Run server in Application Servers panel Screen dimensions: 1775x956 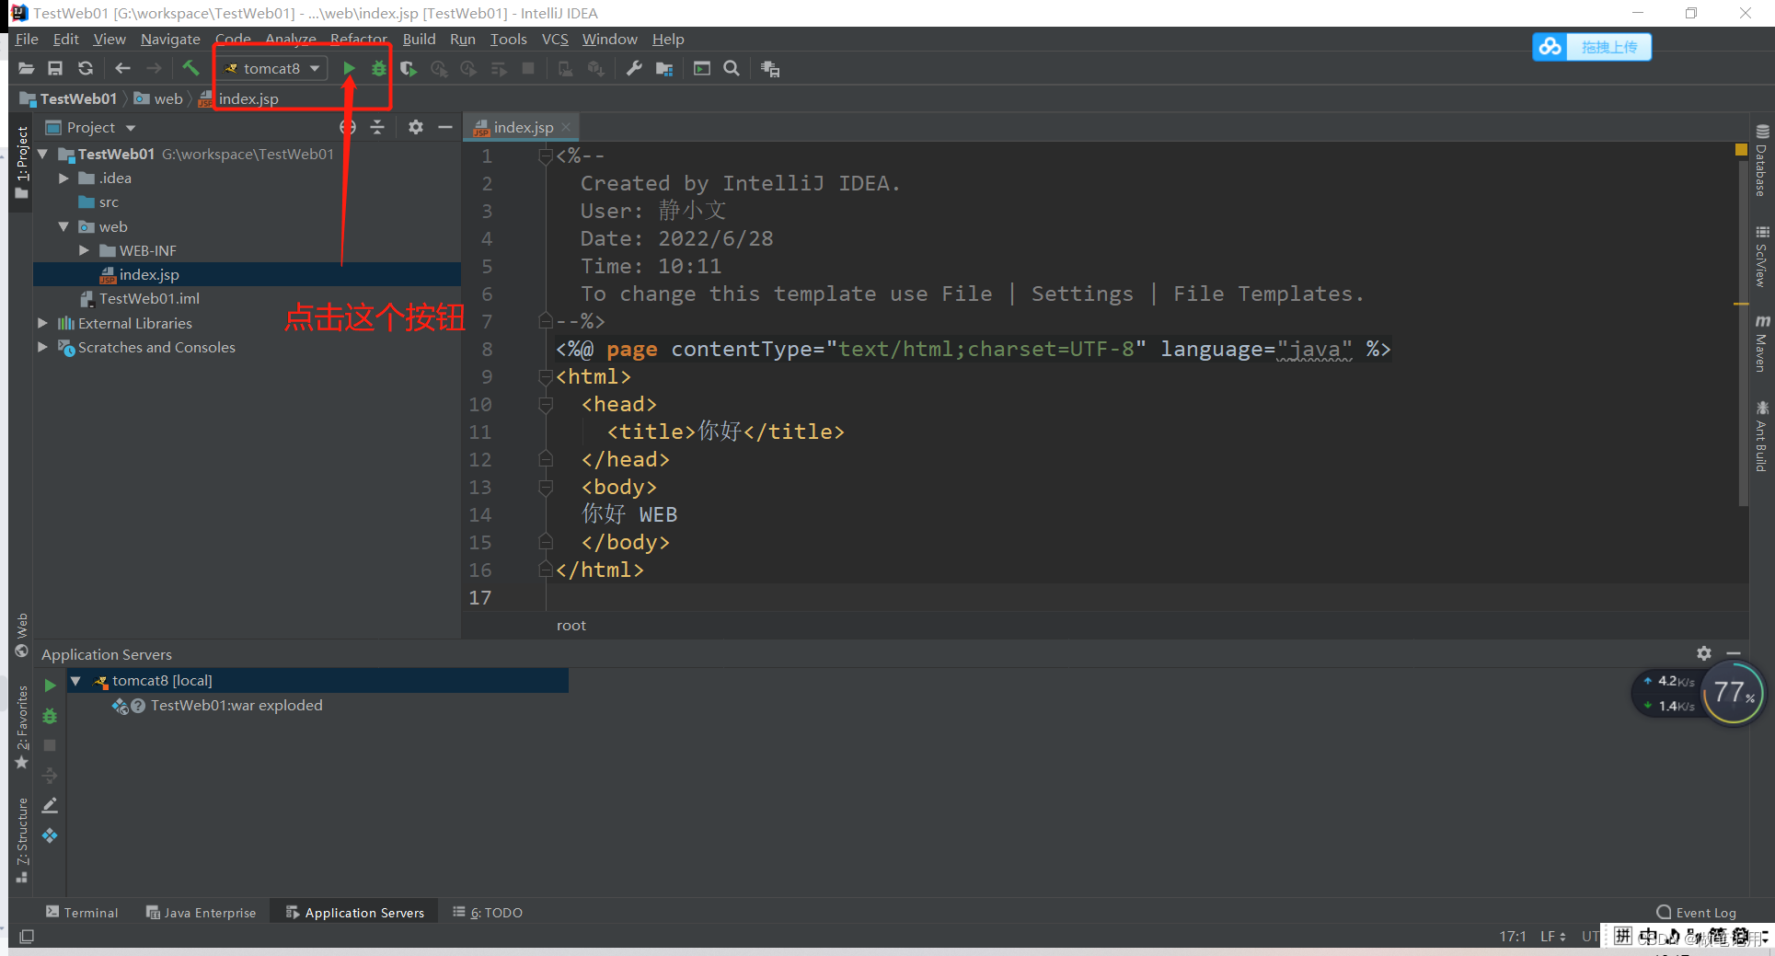click(x=50, y=685)
